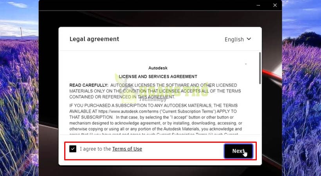This screenshot has width=321, height=176.
Task: Click the Legal agreement heading
Action: pyautogui.click(x=94, y=39)
